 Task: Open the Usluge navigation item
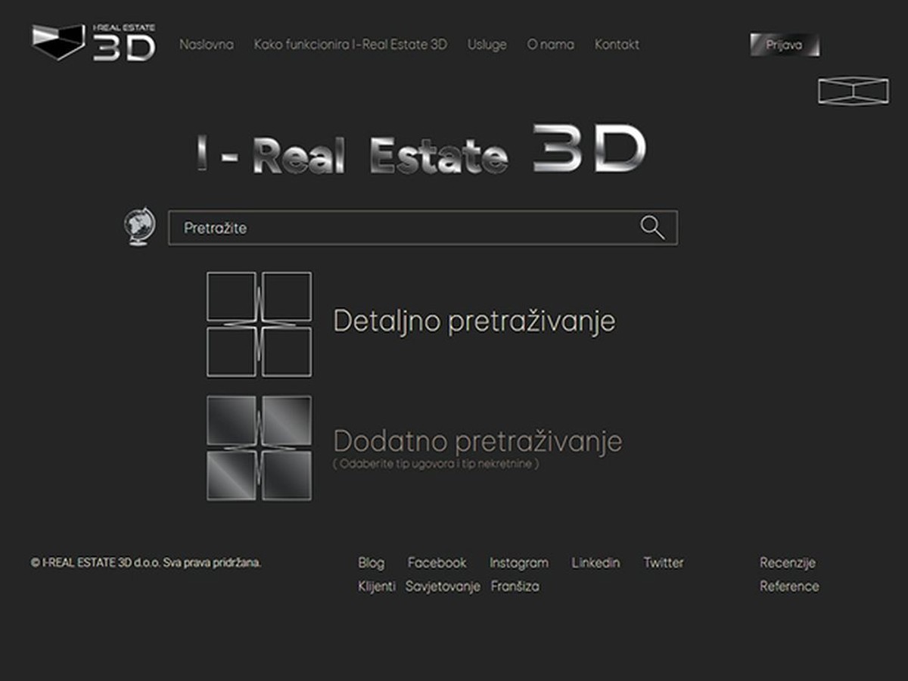coord(487,45)
